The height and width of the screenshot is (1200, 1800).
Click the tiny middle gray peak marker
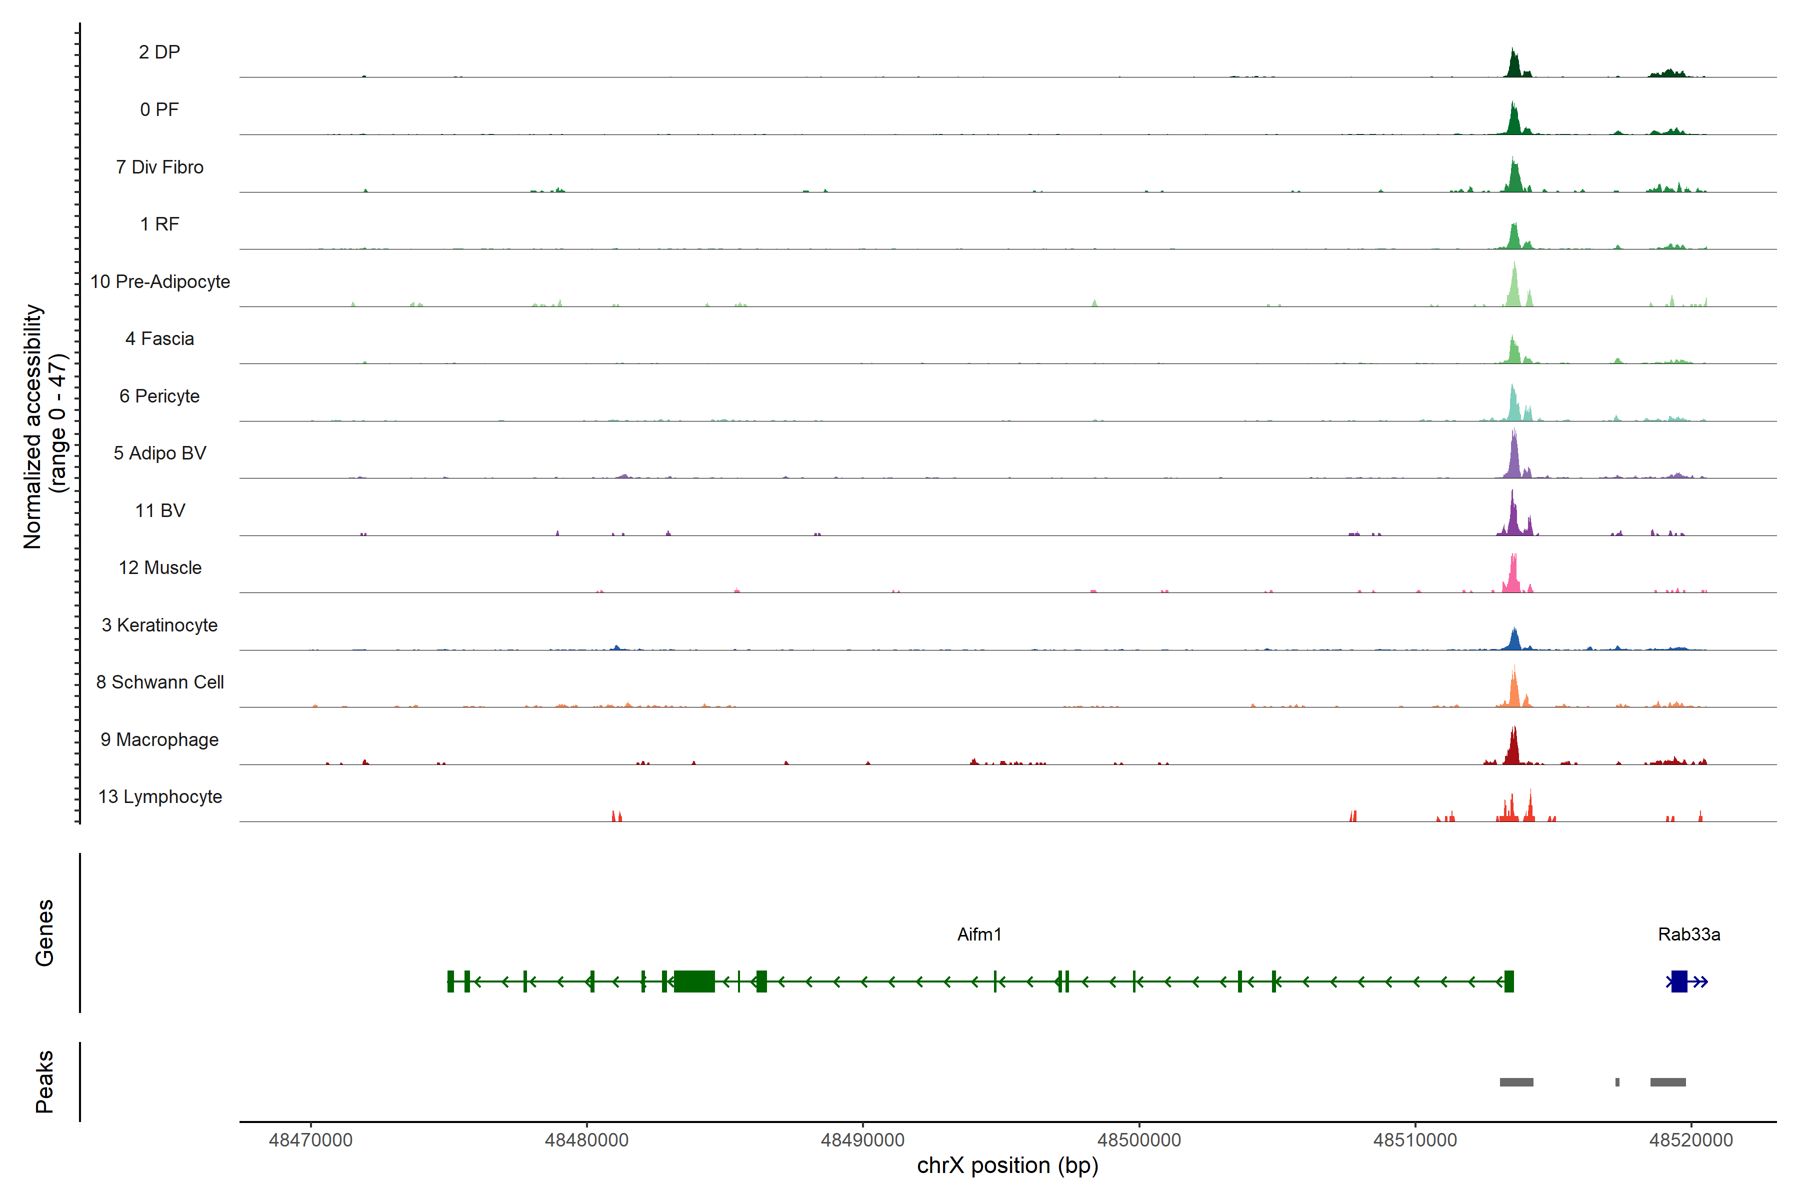click(x=1617, y=1082)
